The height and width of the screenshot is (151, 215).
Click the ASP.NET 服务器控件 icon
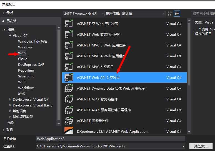(69, 121)
